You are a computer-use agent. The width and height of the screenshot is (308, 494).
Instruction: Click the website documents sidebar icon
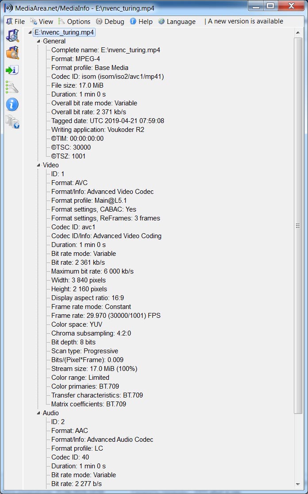pyautogui.click(x=12, y=122)
